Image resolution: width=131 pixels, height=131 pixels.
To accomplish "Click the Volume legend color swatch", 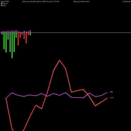I will [x=2, y=3].
